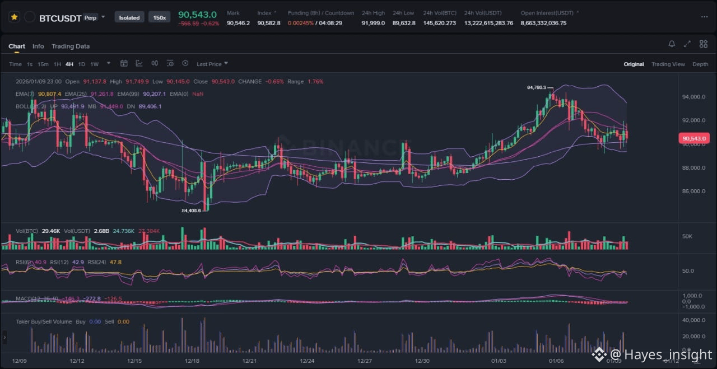Click the Vol(BTC) indicator label
The height and width of the screenshot is (369, 717).
point(27,231)
